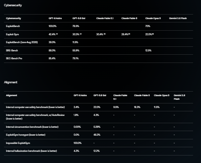Select ExploitBench (June-Aug 2026) row label
The image size is (201, 163).
click(x=22, y=42)
